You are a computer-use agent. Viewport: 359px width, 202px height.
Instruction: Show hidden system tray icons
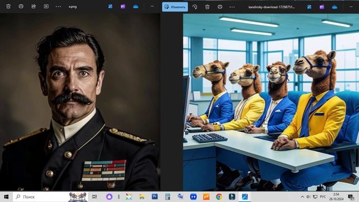point(302,197)
